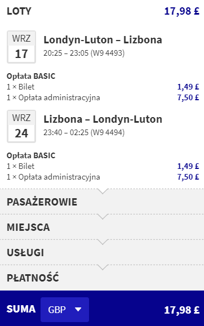The height and width of the screenshot is (326, 204).
Task: Expand the USŁUGI section
Action: click(x=102, y=253)
